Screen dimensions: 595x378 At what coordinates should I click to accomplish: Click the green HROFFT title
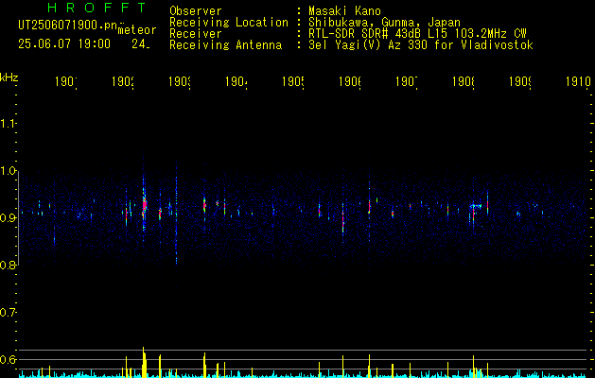[97, 8]
